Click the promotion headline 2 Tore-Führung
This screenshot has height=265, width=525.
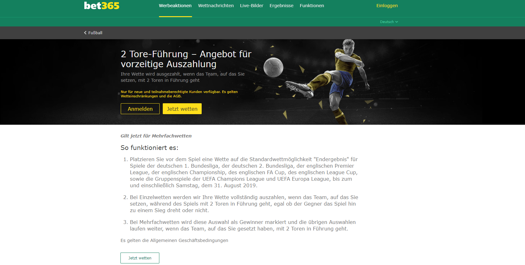pyautogui.click(x=186, y=59)
